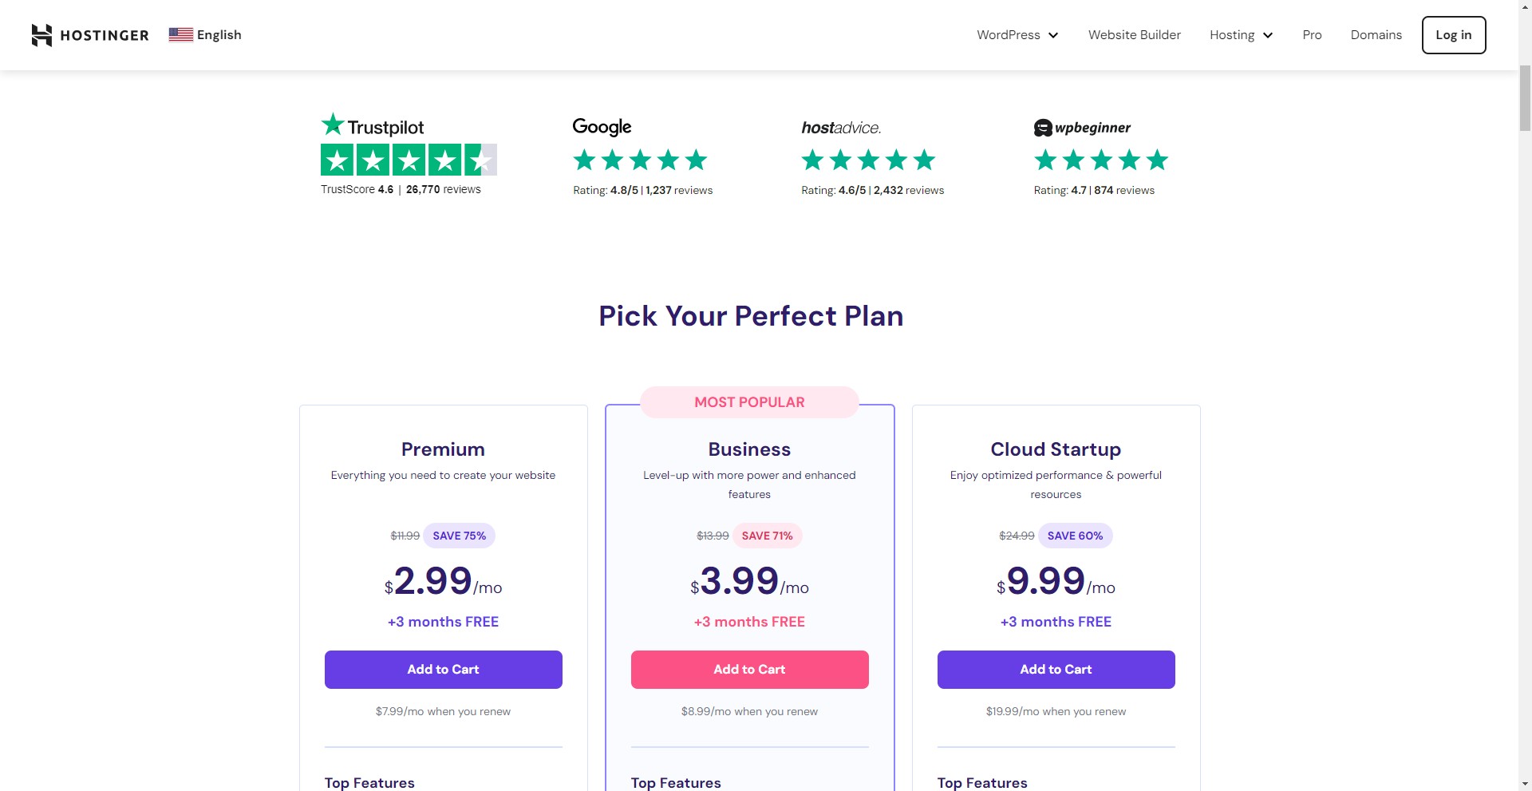
Task: Click the hostadvice logo
Action: click(841, 128)
